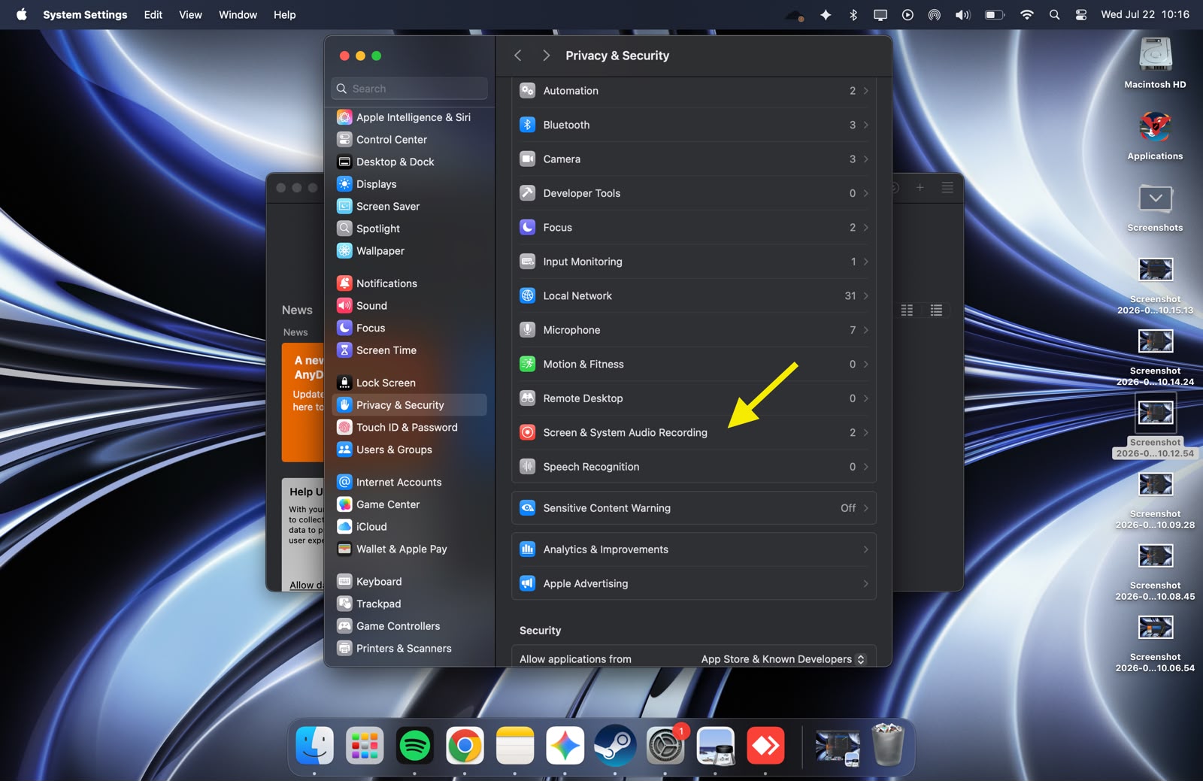
Task: Open Keyboard settings
Action: pos(409,582)
